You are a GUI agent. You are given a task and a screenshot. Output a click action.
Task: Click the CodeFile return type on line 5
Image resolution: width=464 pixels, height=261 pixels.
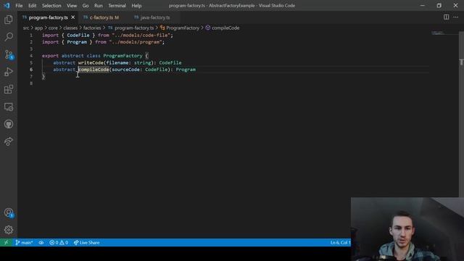click(170, 63)
